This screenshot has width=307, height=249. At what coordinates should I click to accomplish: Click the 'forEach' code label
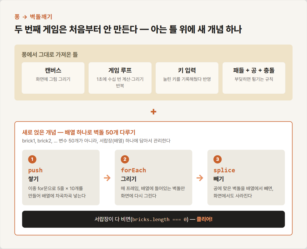pyautogui.click(x=133, y=170)
